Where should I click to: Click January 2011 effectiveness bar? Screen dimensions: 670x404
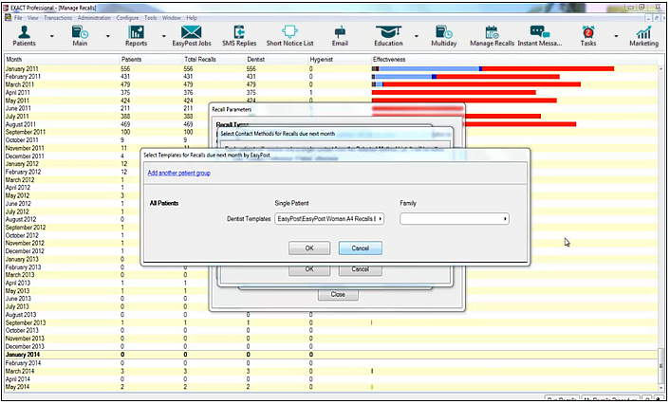pyautogui.click(x=493, y=69)
